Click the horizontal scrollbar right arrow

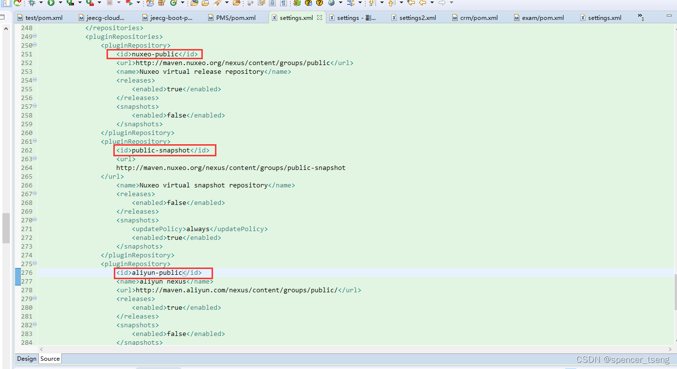[x=669, y=349]
